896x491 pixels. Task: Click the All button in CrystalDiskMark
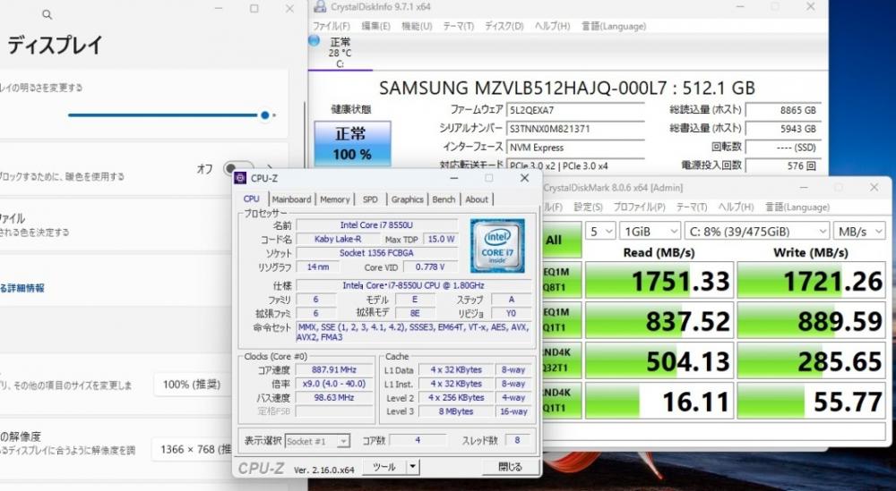click(x=561, y=240)
